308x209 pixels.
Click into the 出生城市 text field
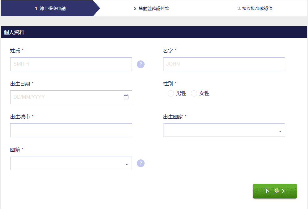coord(71,130)
